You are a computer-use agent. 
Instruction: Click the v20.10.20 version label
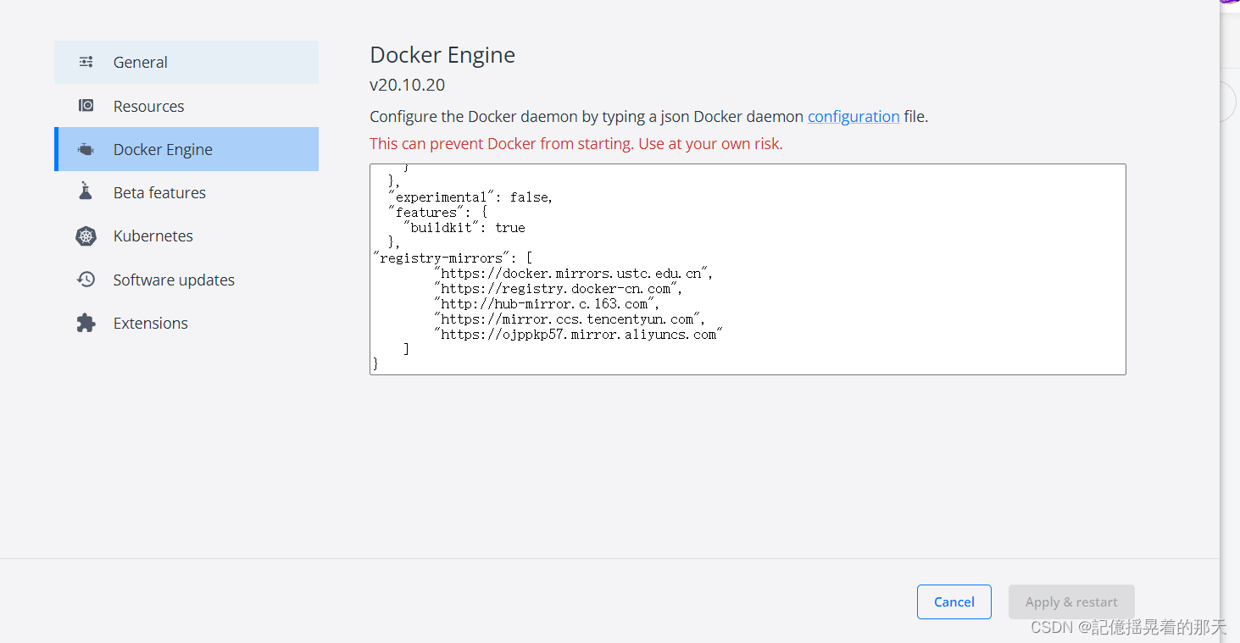(407, 85)
